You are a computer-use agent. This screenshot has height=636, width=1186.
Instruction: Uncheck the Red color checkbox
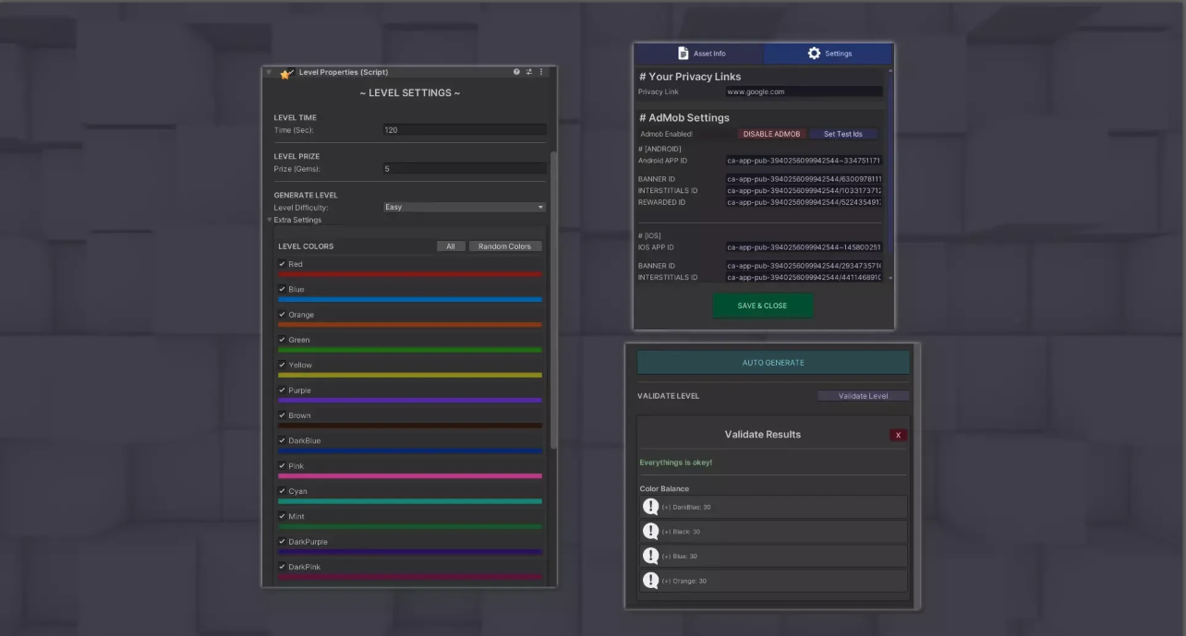click(282, 264)
